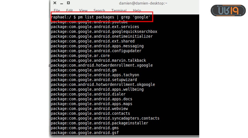Maximize the terminal window
Screen dimensions: 248x138
(x=68, y=3)
